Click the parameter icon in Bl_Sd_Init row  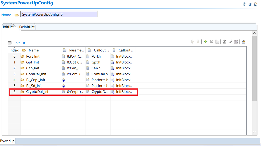(x=63, y=86)
